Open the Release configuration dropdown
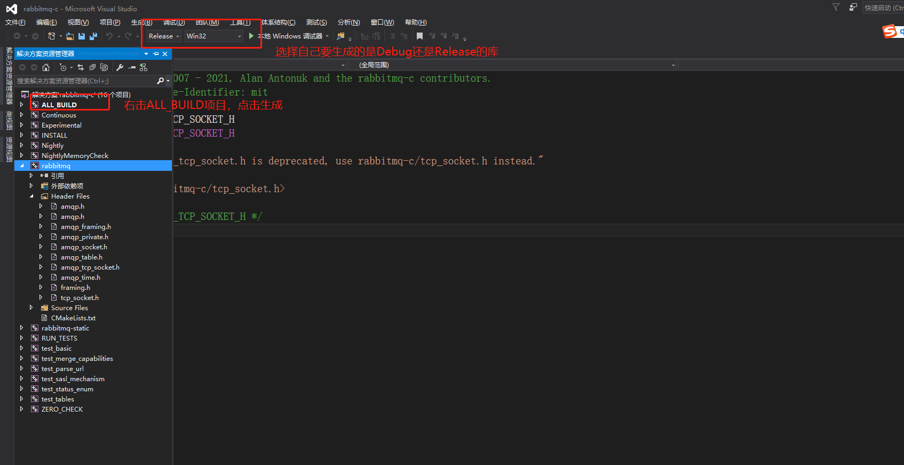The image size is (904, 465). pyautogui.click(x=164, y=36)
